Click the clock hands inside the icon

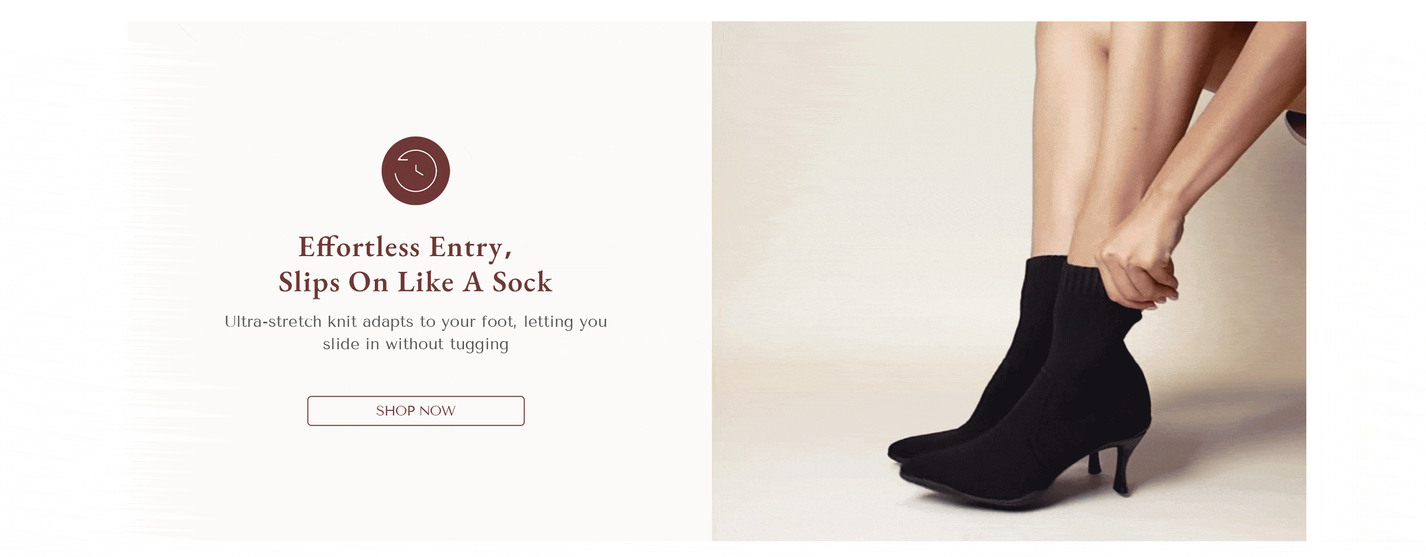(419, 170)
